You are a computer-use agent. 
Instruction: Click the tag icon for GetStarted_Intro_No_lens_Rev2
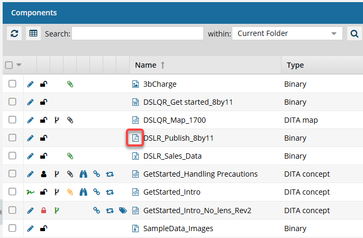[x=123, y=210]
